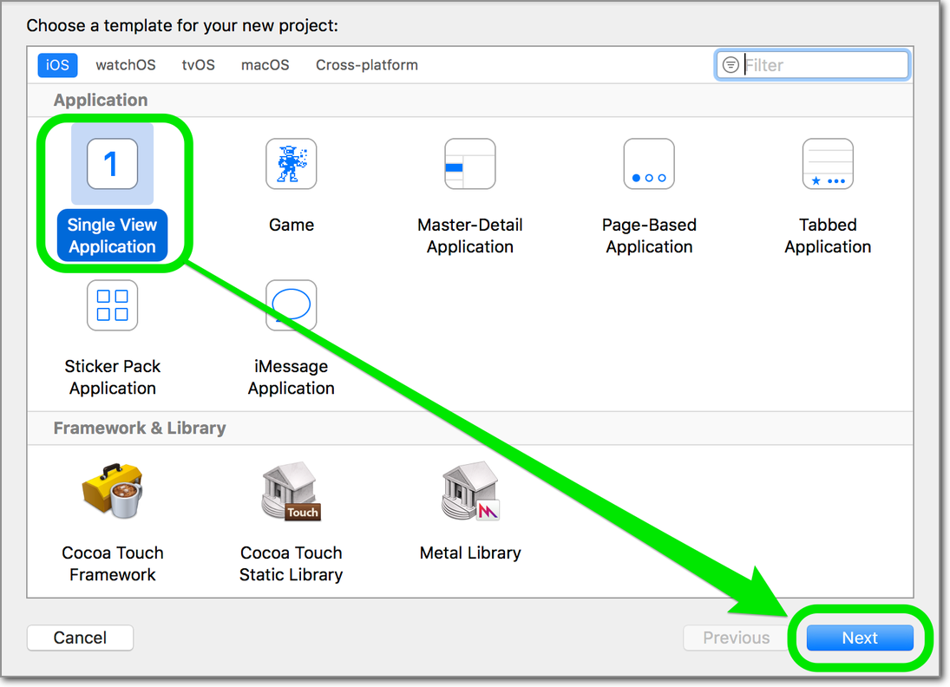Pick the iMessage Application template icon

point(292,305)
